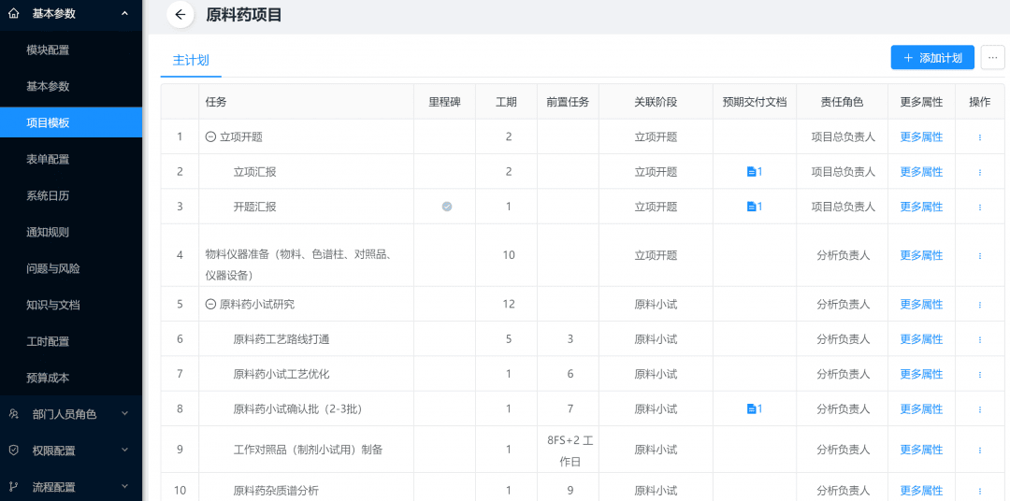Open 更多属性 for 原料药小试研究 row
The width and height of the screenshot is (1010, 501).
coord(921,305)
